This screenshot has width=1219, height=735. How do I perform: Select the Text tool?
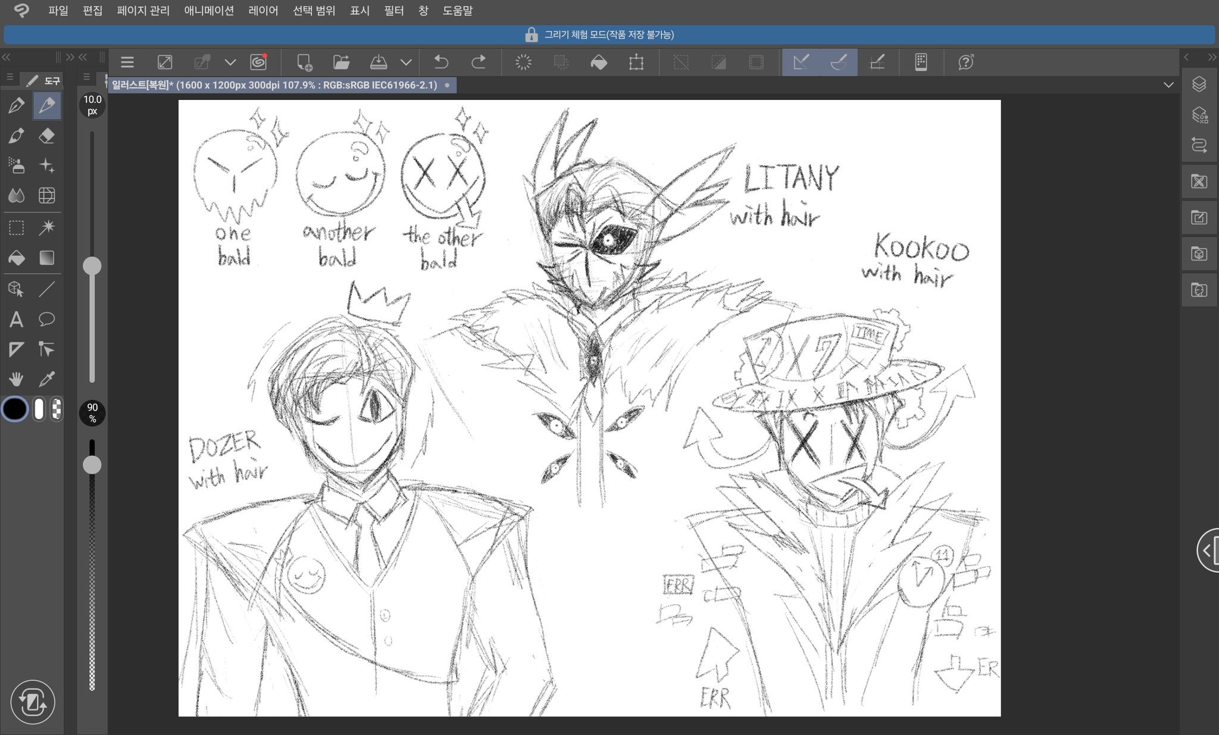pyautogui.click(x=16, y=320)
